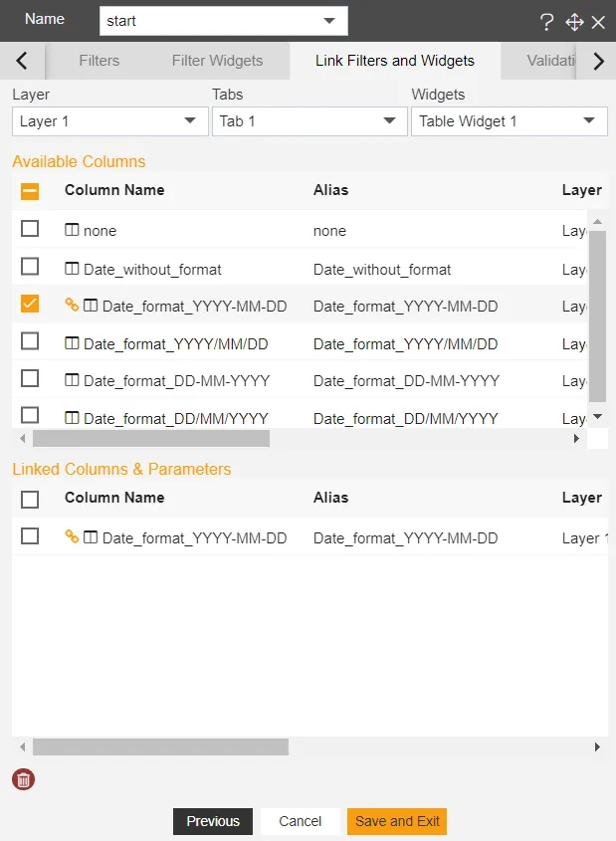616x841 pixels.
Task: Switch to the Filter Widgets tab
Action: pyautogui.click(x=217, y=61)
